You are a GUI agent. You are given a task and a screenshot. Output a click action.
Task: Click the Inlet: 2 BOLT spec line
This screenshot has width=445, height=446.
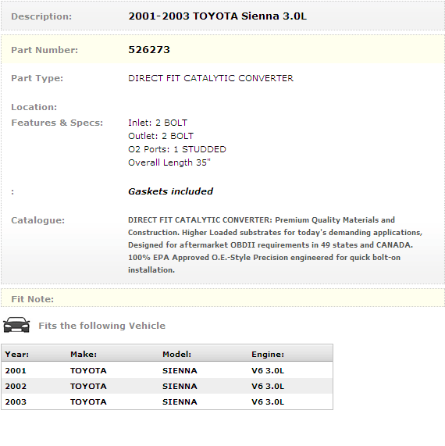(x=158, y=123)
